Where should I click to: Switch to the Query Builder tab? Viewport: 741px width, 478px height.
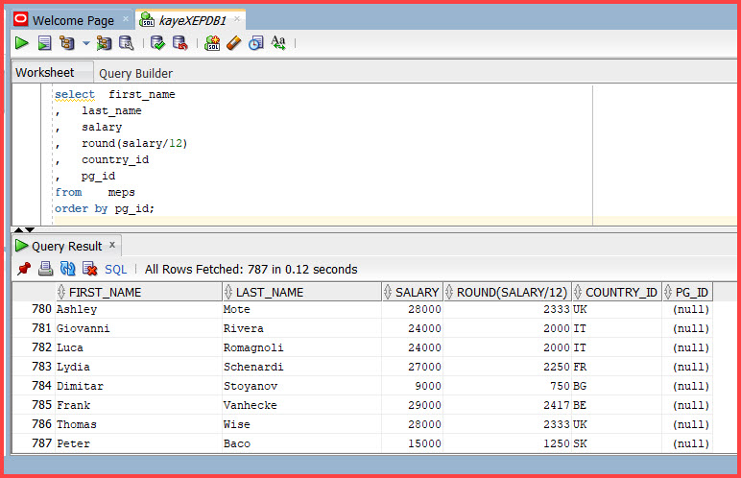[x=135, y=73]
